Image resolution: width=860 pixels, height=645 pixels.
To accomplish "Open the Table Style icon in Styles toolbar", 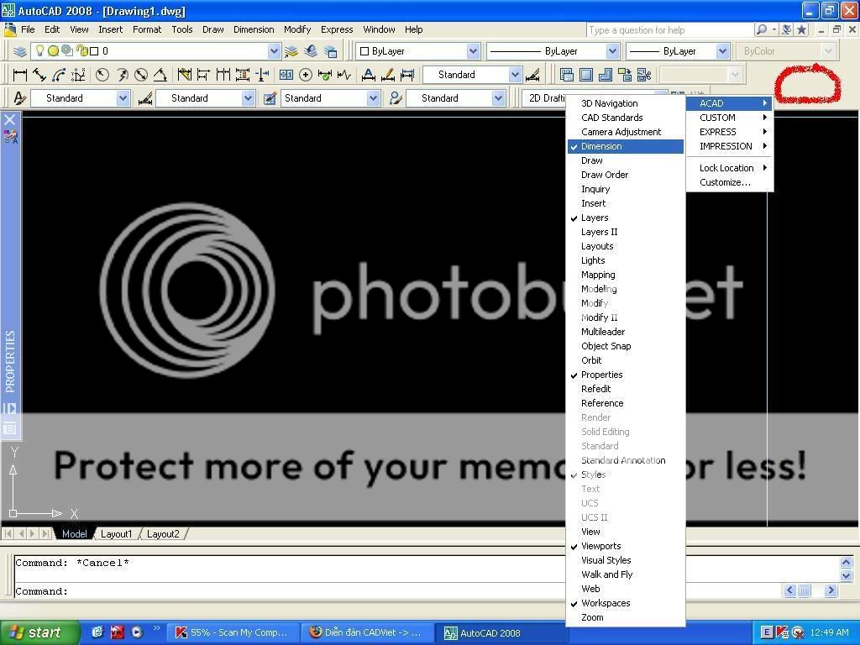I will click(x=270, y=98).
